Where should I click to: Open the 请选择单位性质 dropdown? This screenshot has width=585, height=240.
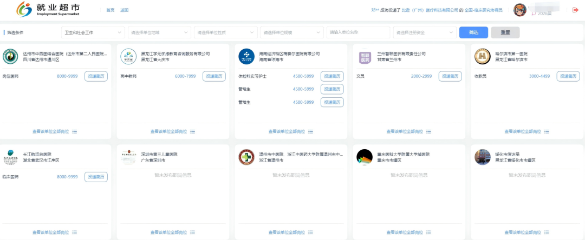(225, 32)
